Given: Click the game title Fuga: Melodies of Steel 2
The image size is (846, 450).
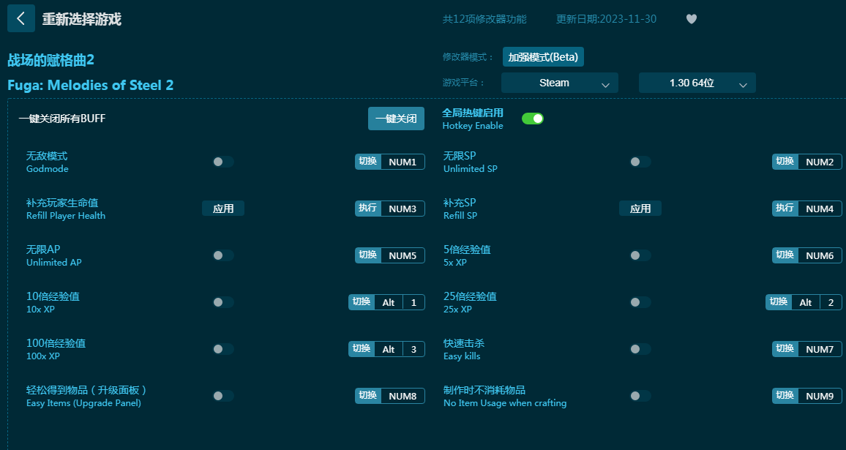Looking at the screenshot, I should coord(91,86).
